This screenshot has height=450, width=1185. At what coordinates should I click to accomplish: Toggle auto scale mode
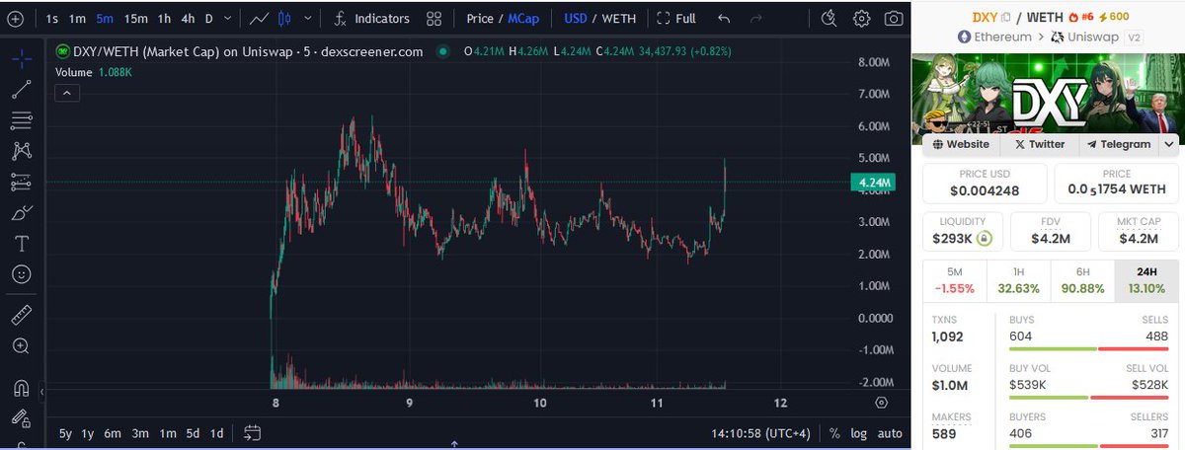890,433
